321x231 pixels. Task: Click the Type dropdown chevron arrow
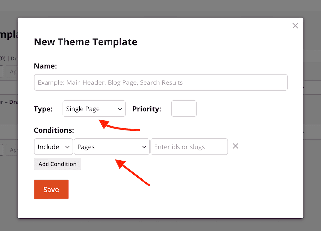coord(120,109)
